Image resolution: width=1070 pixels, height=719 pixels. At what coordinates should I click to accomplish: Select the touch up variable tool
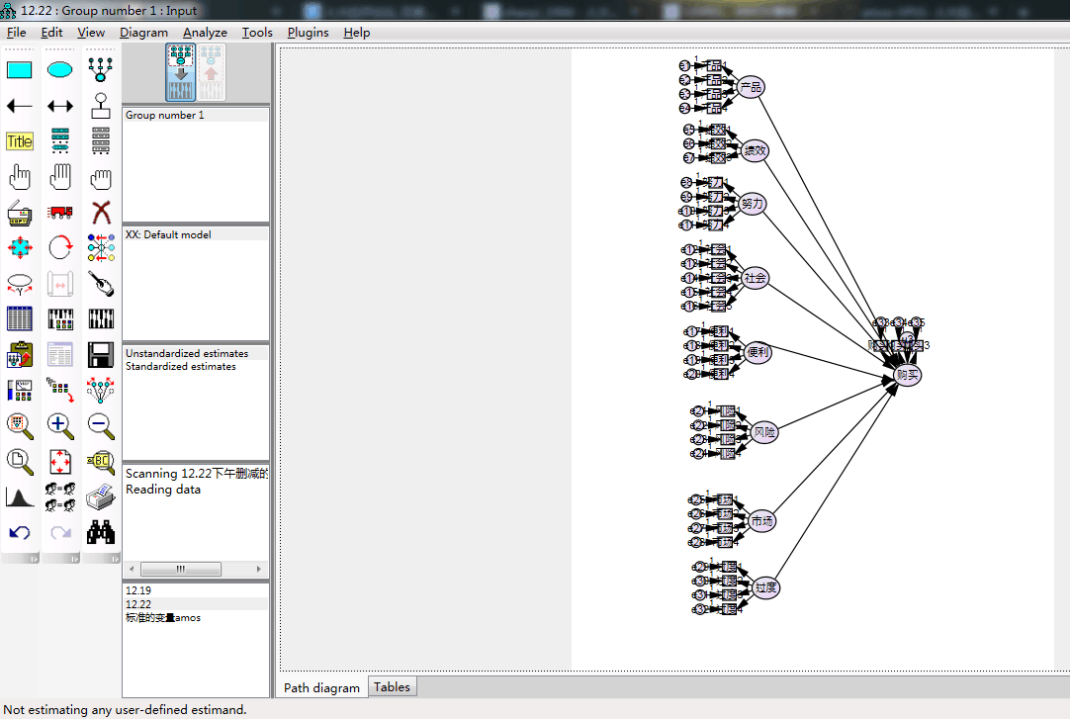[x=100, y=284]
